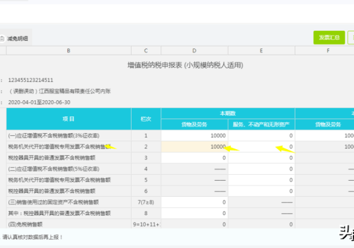This screenshot has height=248, width=354.
Task: Select column B header
Action: pyautogui.click(x=69, y=51)
